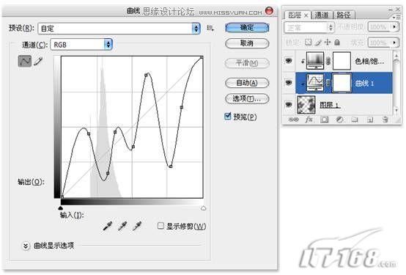Pick the gray point eyedropper
The width and height of the screenshot is (406, 275).
point(122,226)
